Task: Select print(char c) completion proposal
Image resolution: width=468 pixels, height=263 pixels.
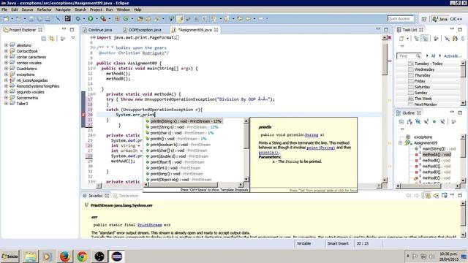Action: click(x=179, y=133)
